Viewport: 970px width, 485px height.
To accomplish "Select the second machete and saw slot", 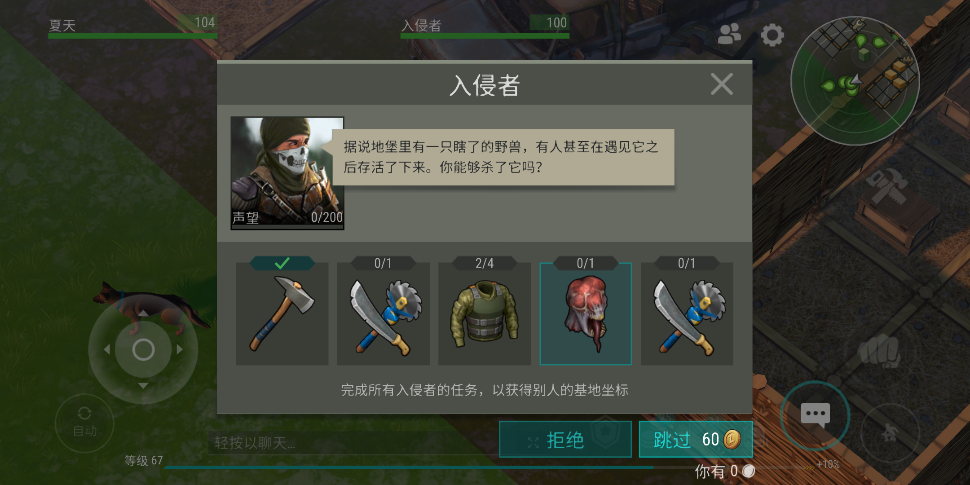I will click(x=687, y=313).
